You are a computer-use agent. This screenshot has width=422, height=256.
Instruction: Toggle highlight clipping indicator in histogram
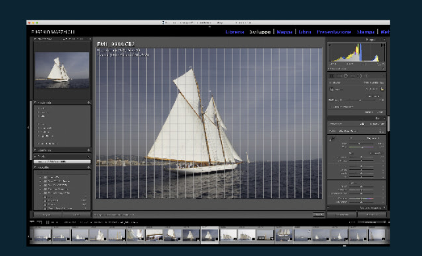[382, 45]
